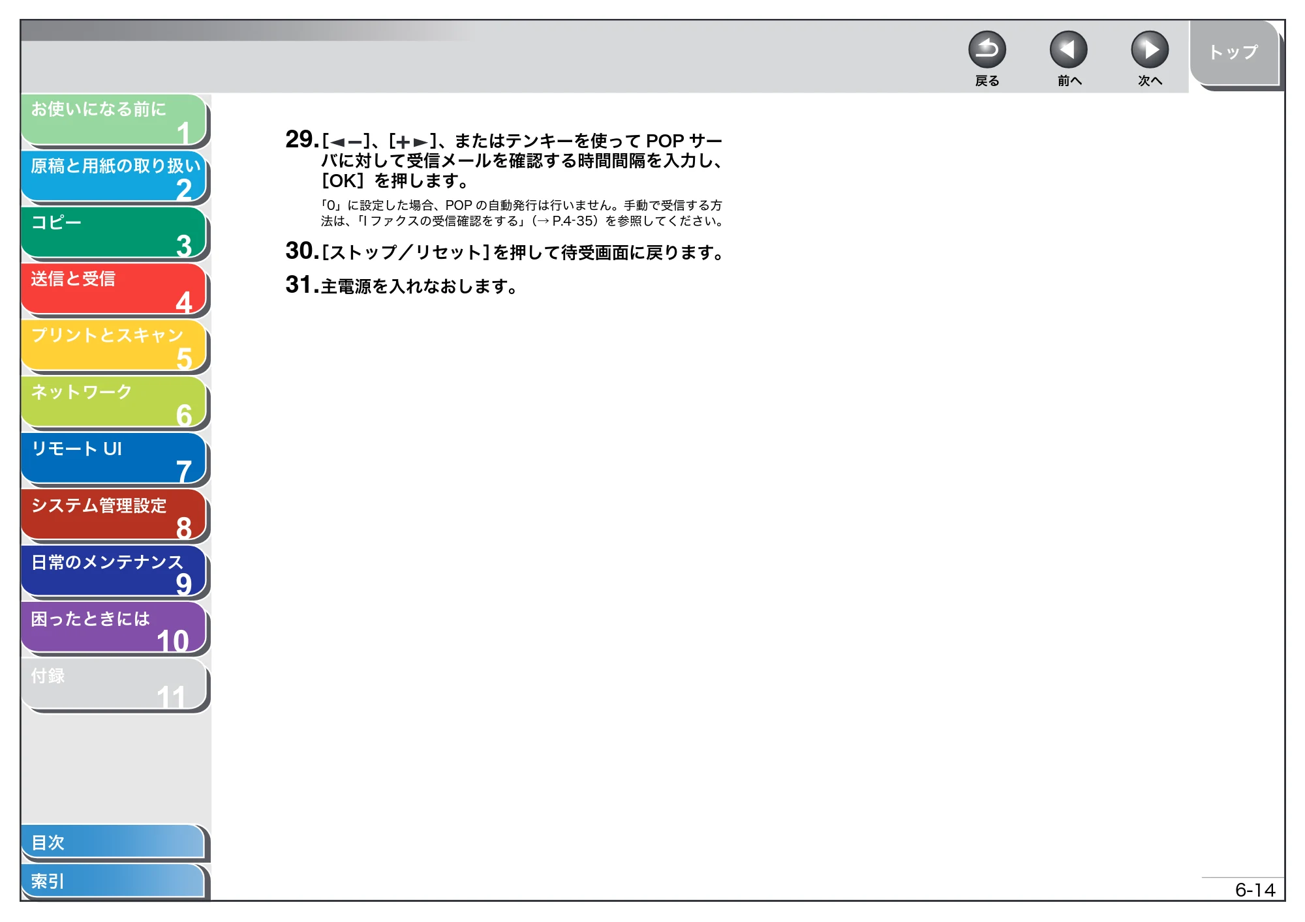Open chapter 1 お使いになる前に tab
1305x922 pixels.
pyautogui.click(x=114, y=120)
